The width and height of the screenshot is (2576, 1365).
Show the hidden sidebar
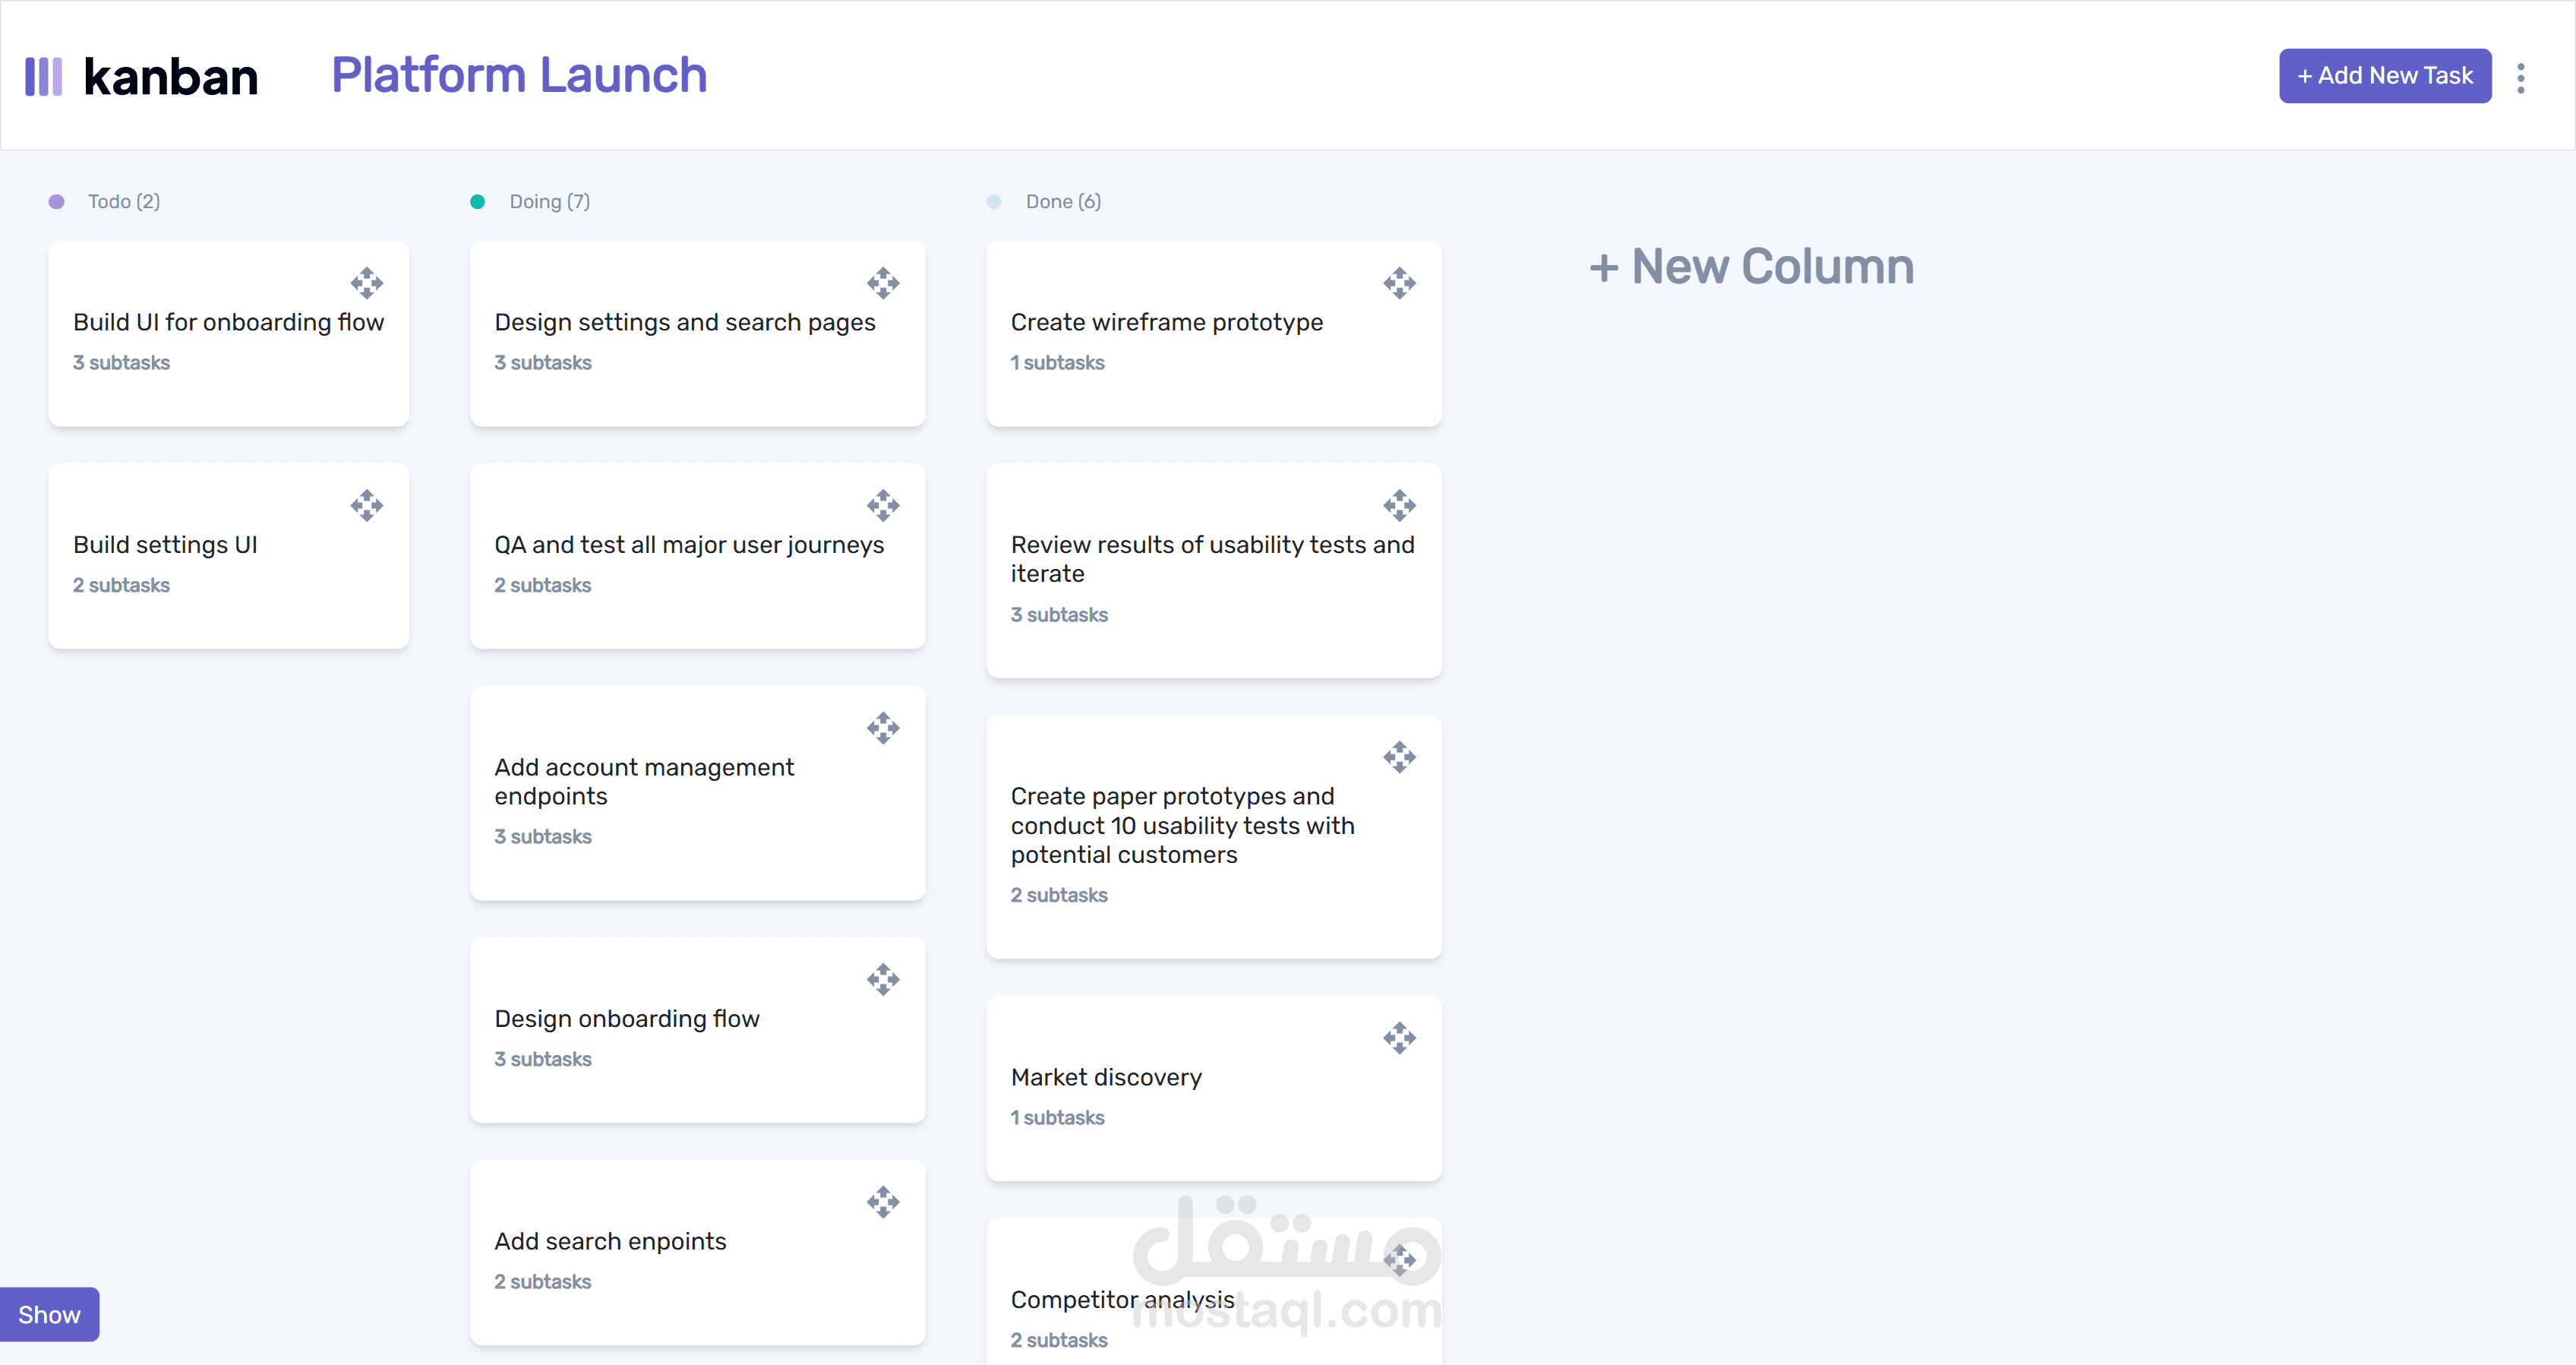click(x=49, y=1314)
